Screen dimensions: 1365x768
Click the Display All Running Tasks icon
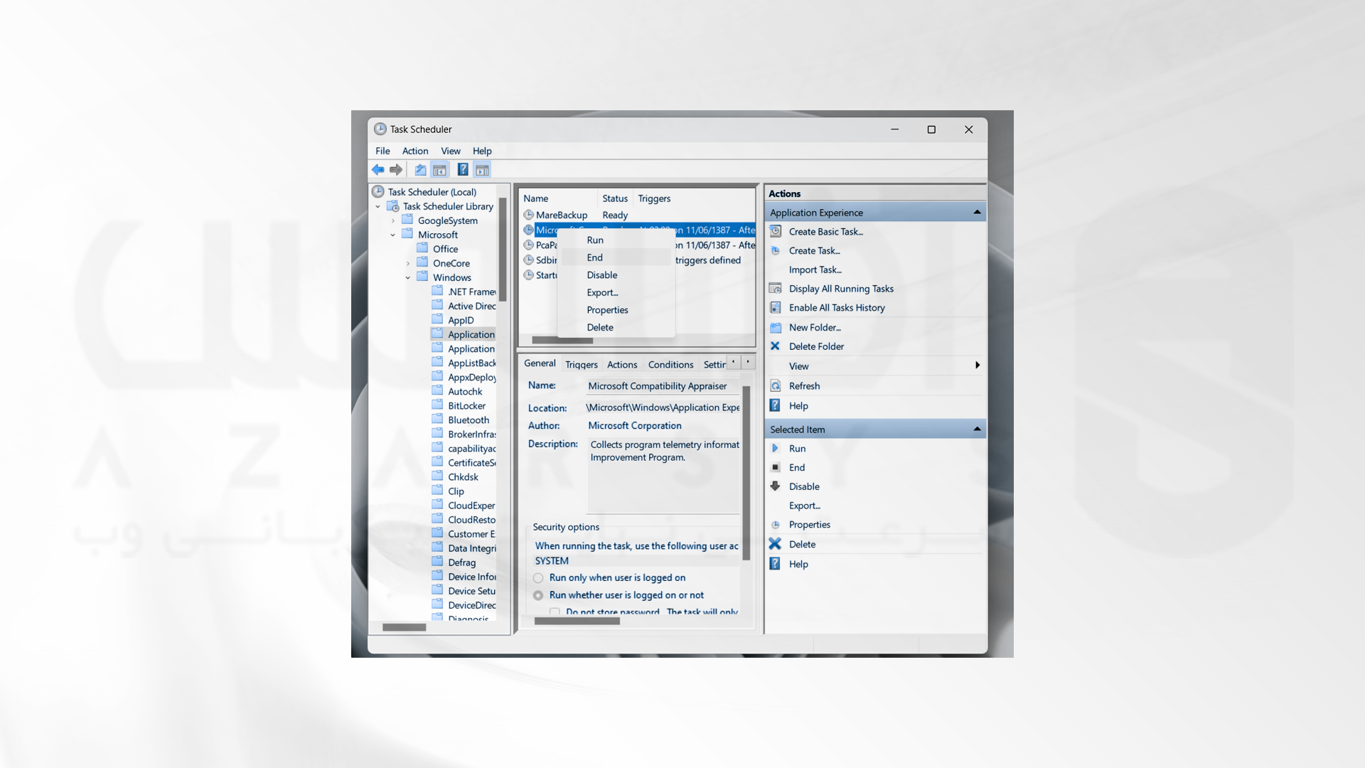(x=776, y=289)
